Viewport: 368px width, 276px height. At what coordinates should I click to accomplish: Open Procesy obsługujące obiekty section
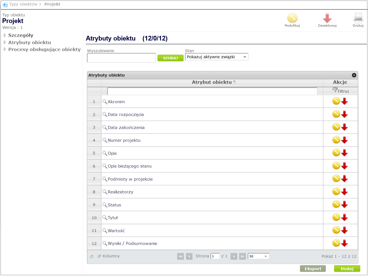click(44, 49)
